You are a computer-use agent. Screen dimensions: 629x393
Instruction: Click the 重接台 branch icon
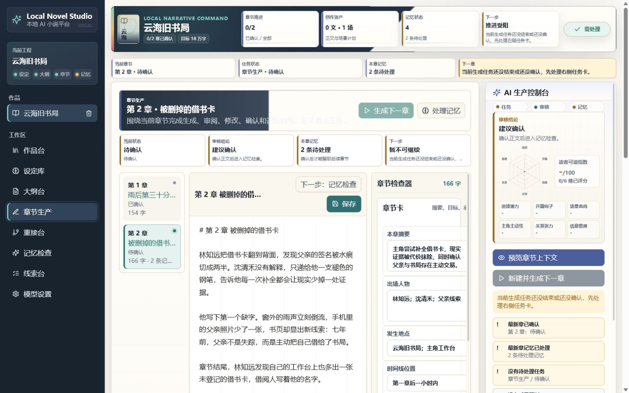(x=15, y=232)
